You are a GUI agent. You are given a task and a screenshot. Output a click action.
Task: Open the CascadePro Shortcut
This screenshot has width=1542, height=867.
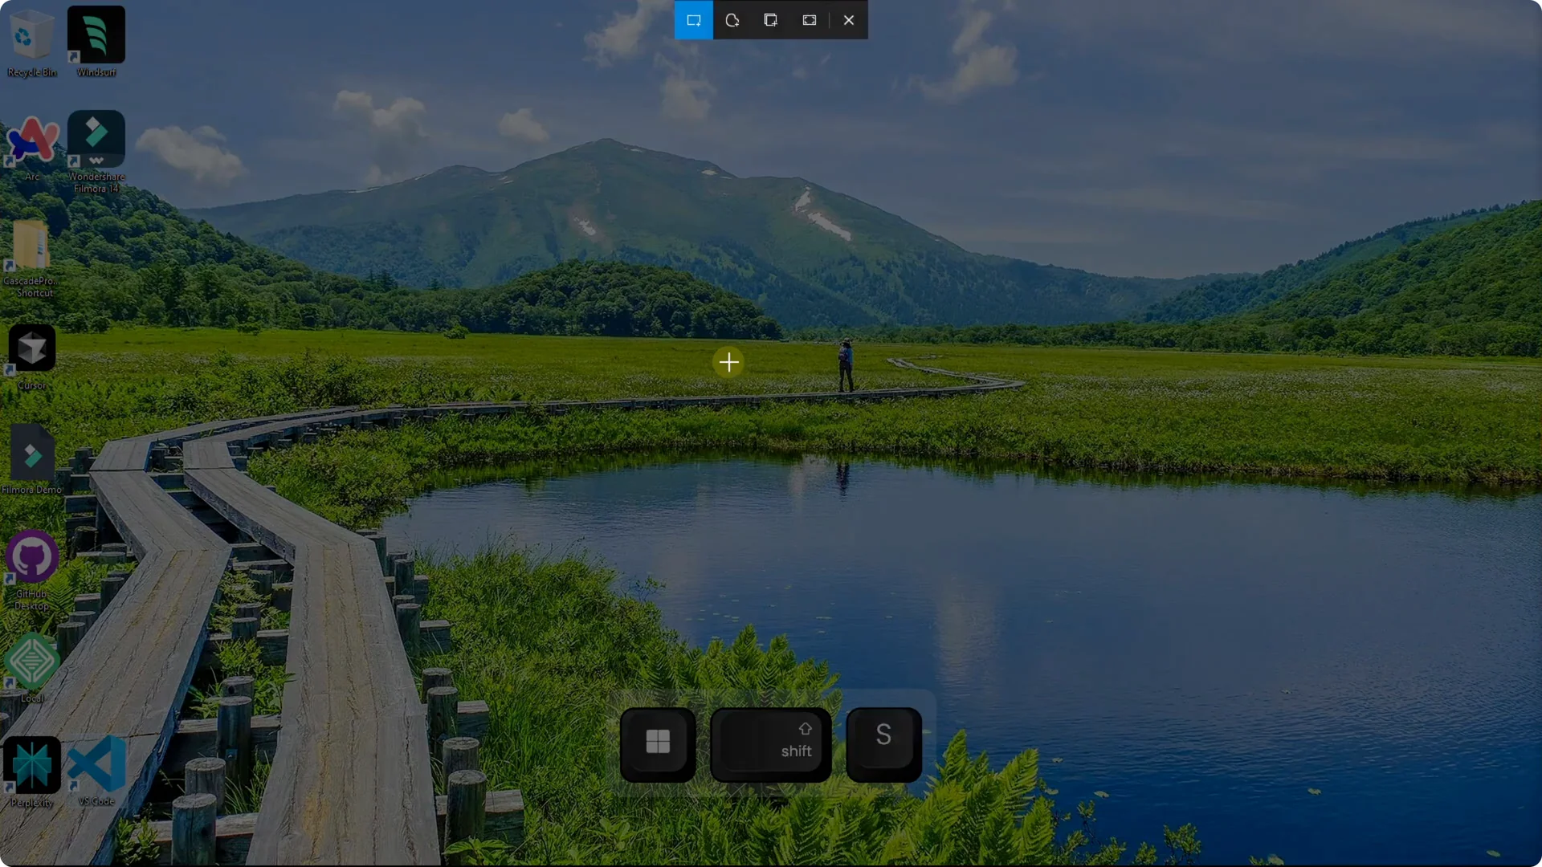click(x=32, y=245)
